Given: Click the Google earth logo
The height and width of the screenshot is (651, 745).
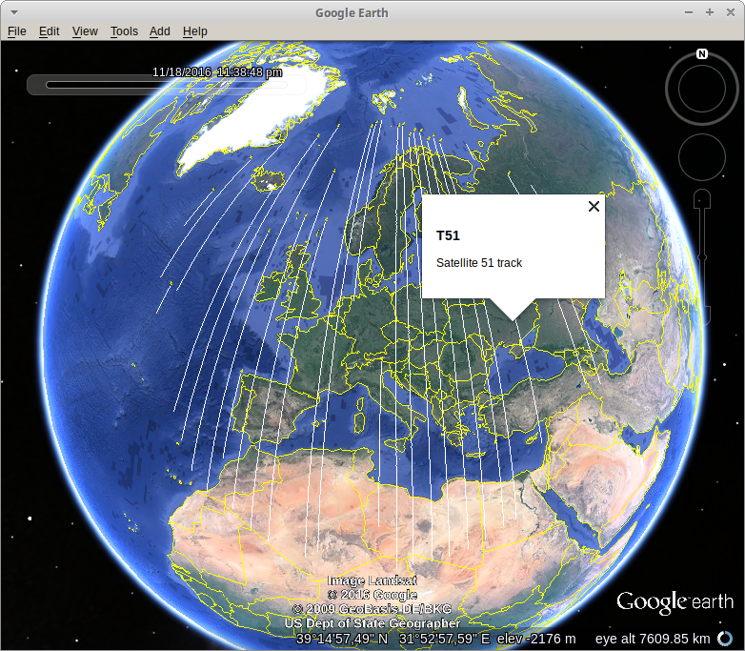Looking at the screenshot, I should coord(675,602).
